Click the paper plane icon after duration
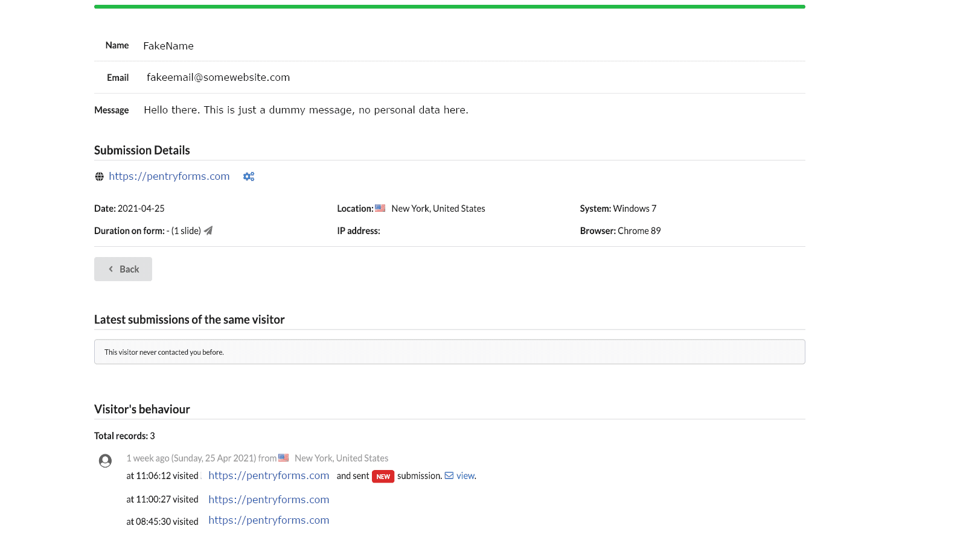 point(208,230)
